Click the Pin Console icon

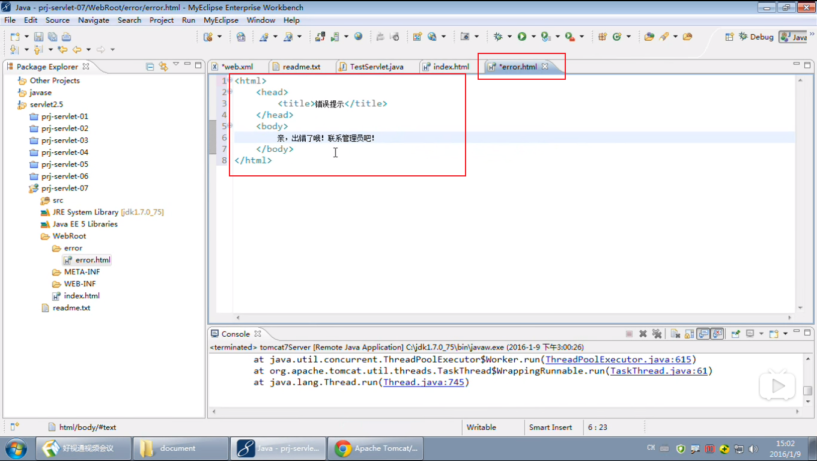[736, 334]
